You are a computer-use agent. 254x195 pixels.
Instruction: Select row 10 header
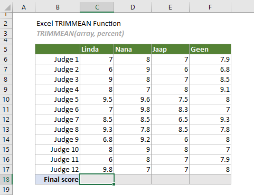(x=6, y=99)
